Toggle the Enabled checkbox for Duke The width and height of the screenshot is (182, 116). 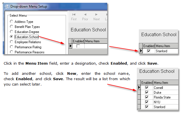[146, 93]
